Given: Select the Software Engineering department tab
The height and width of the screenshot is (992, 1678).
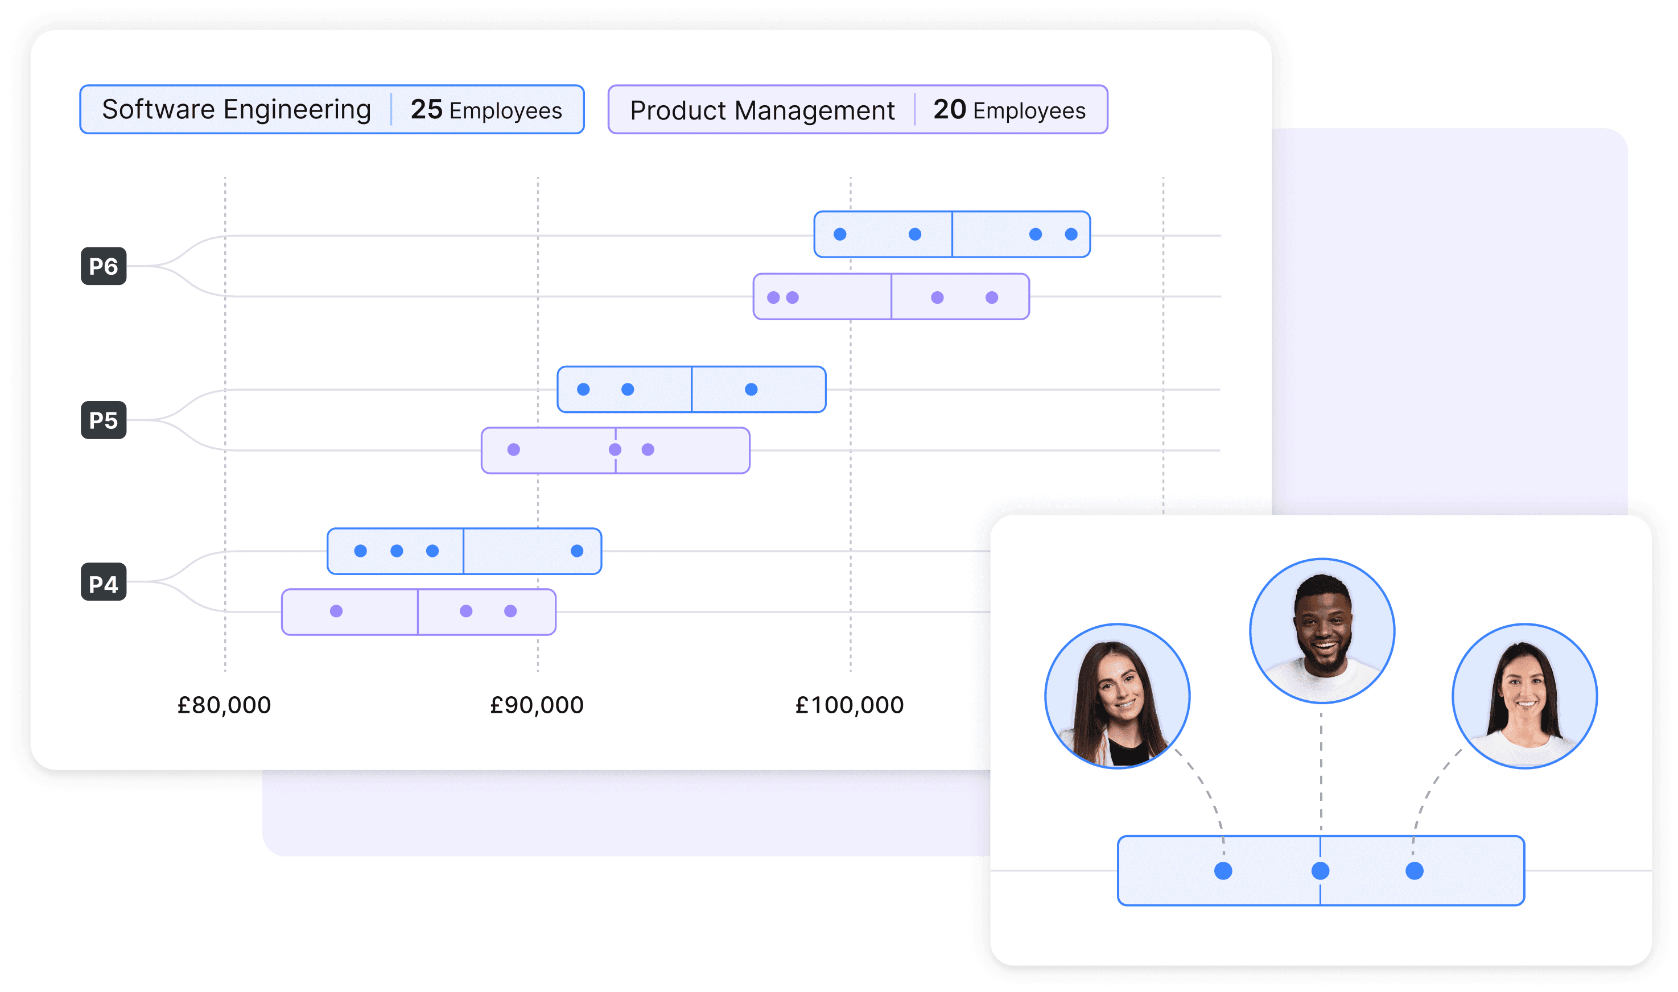Looking at the screenshot, I should coord(332,110).
